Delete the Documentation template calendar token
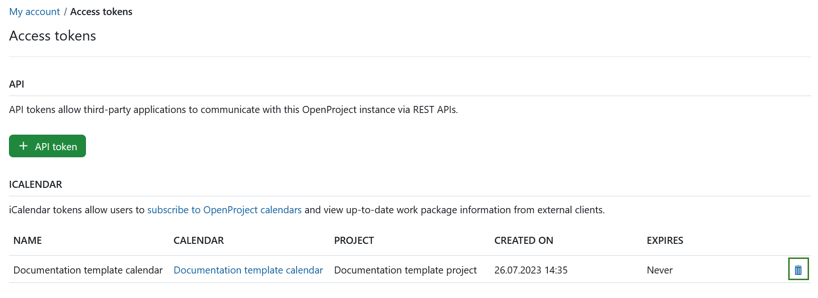 798,270
